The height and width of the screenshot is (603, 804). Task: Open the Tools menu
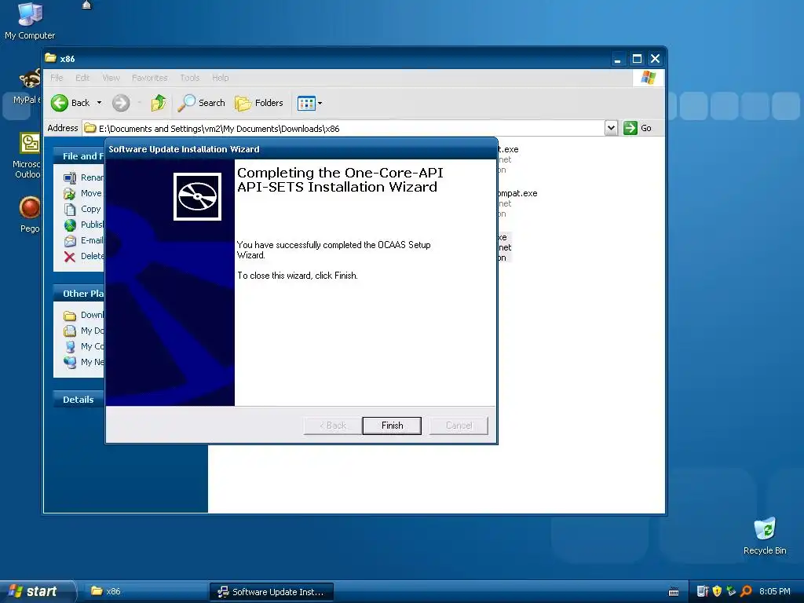[x=190, y=78]
